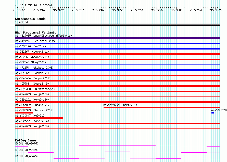Viewport: 227px width, 162px height.
Task: Click the red dgv229e201 variant bar
Action: (x=117, y=102)
